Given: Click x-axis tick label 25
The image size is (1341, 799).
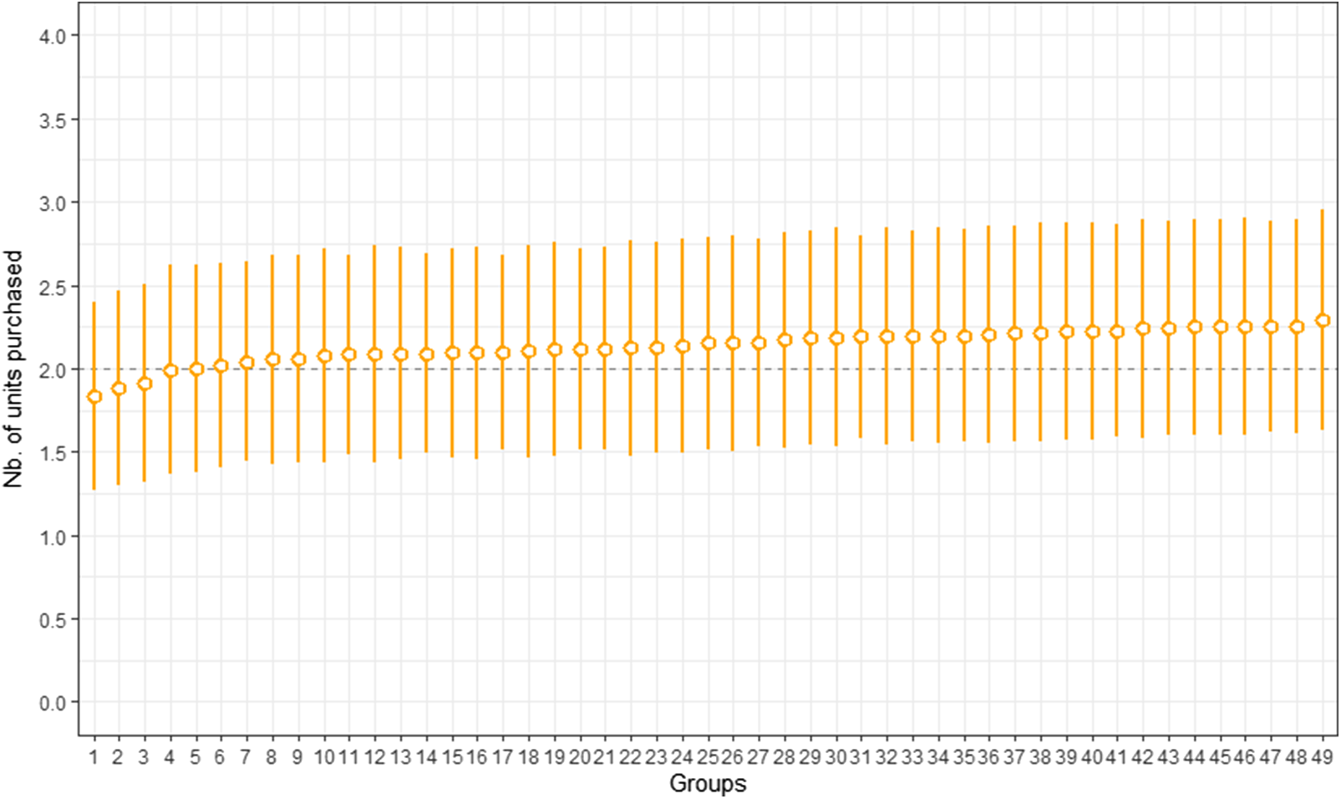Looking at the screenshot, I should [708, 758].
